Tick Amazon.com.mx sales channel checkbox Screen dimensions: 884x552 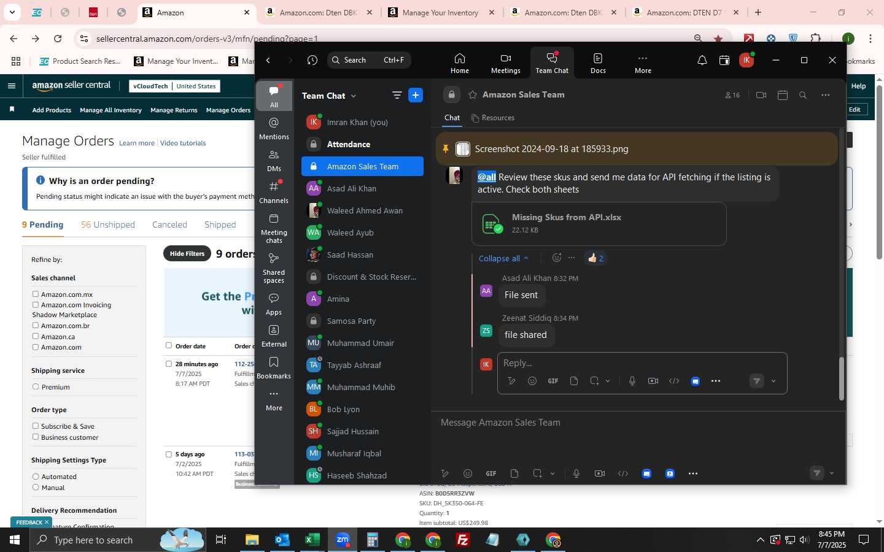point(36,294)
